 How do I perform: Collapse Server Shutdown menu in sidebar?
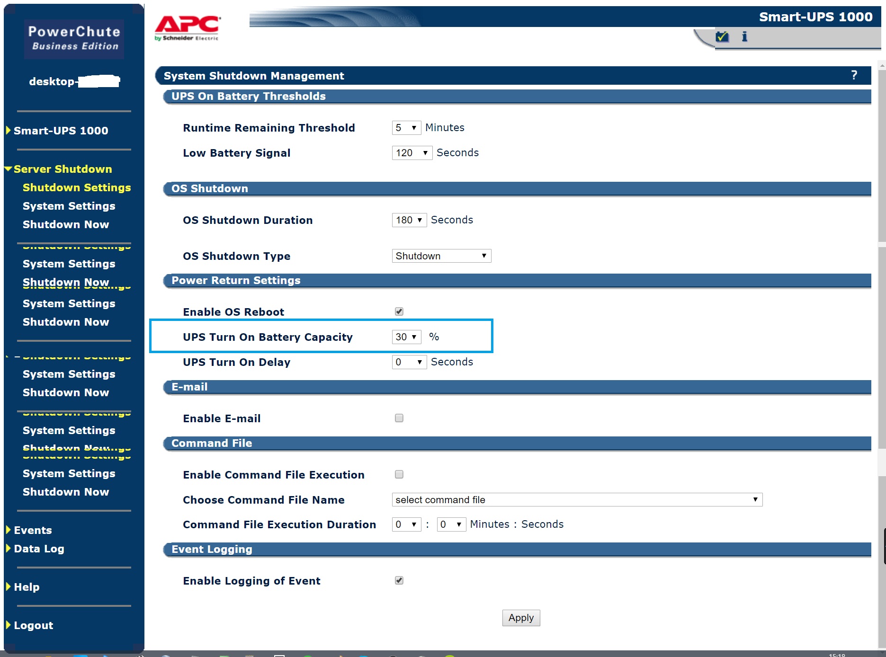click(59, 169)
